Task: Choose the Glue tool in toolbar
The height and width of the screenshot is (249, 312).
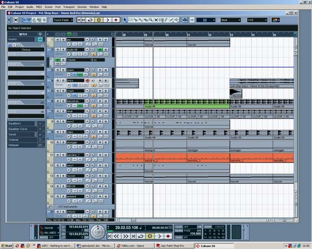Action: (x=140, y=20)
